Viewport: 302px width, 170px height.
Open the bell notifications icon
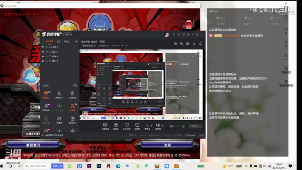pyautogui.click(x=194, y=44)
